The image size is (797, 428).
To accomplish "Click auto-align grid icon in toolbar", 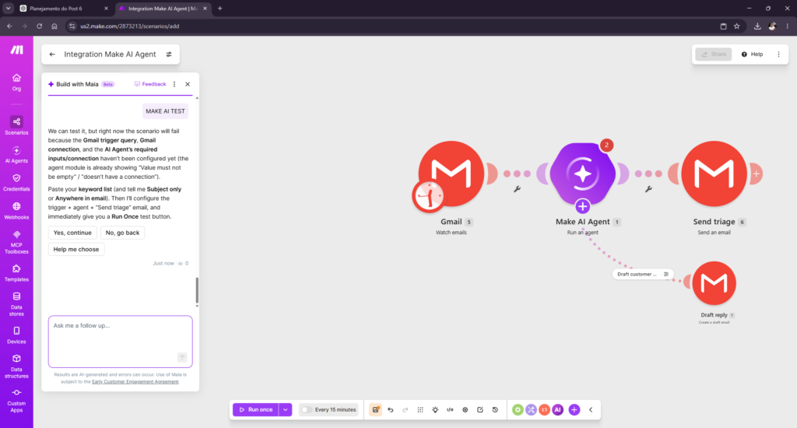I will (x=420, y=409).
